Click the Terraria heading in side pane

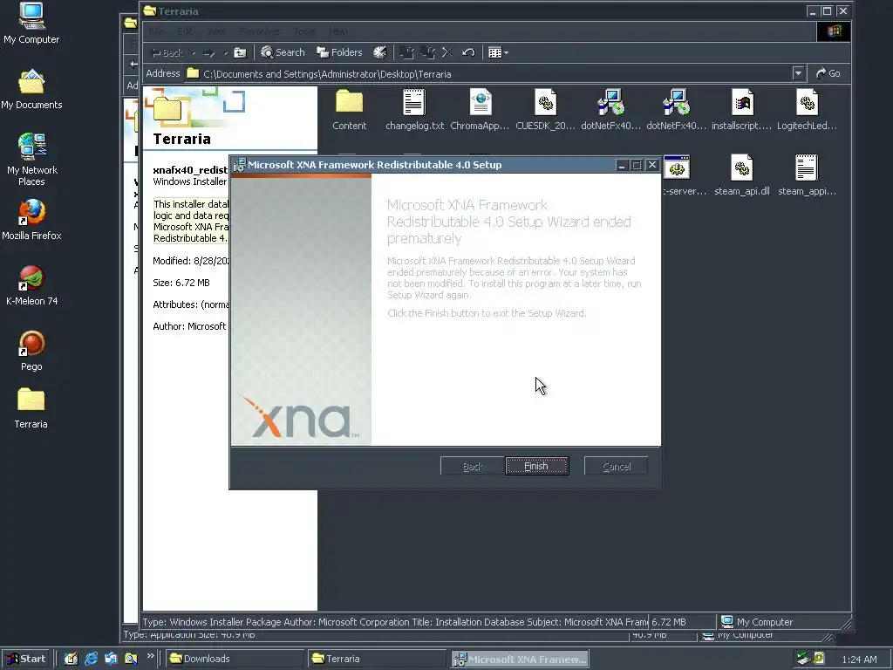pos(181,139)
